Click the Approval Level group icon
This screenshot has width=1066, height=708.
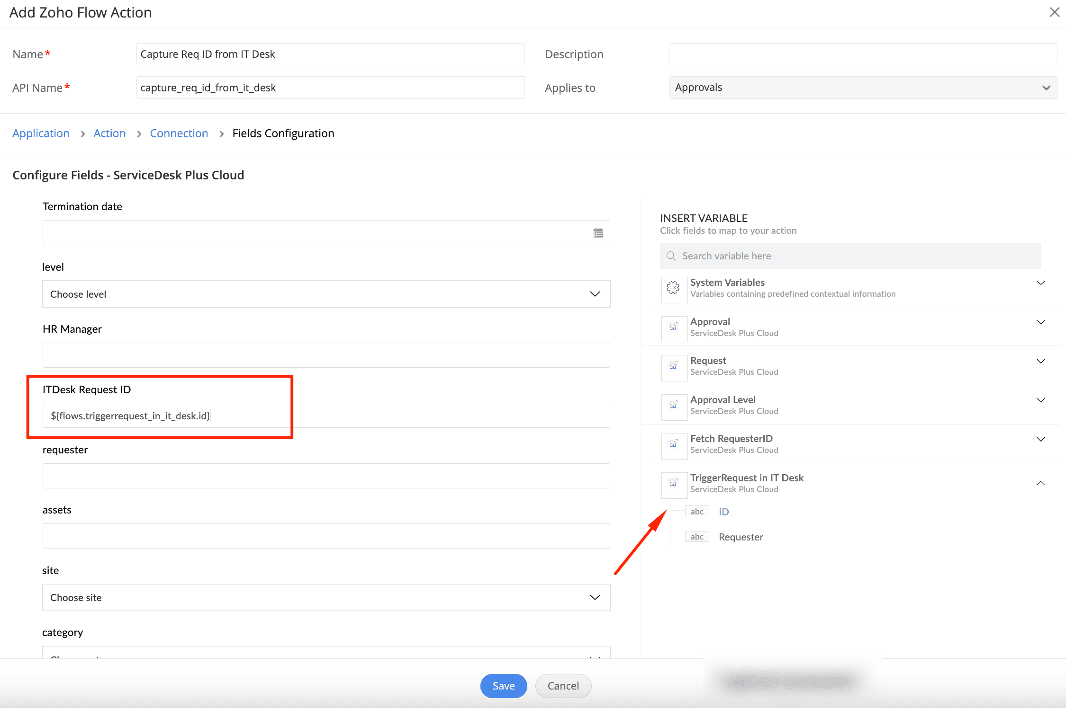tap(673, 405)
